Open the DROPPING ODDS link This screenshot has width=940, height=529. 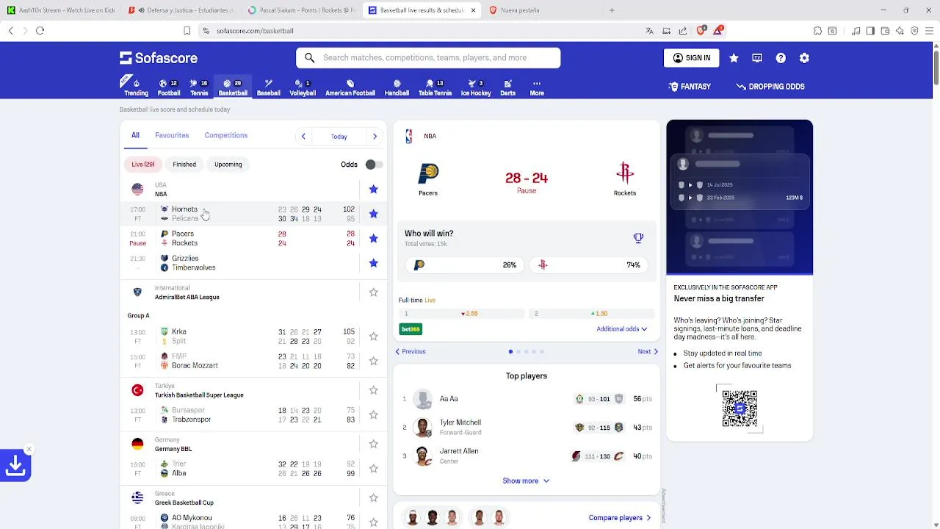770,87
